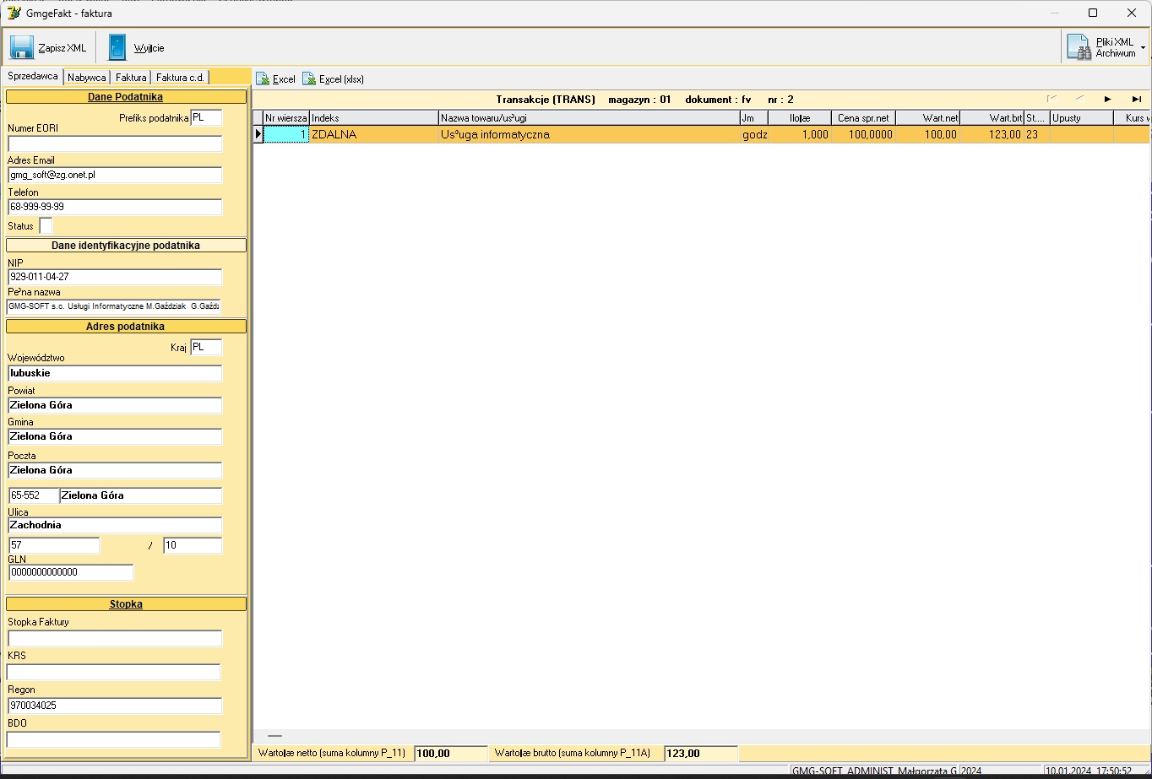Click the Wartość netto total field
The image size is (1152, 779).
pyautogui.click(x=451, y=754)
